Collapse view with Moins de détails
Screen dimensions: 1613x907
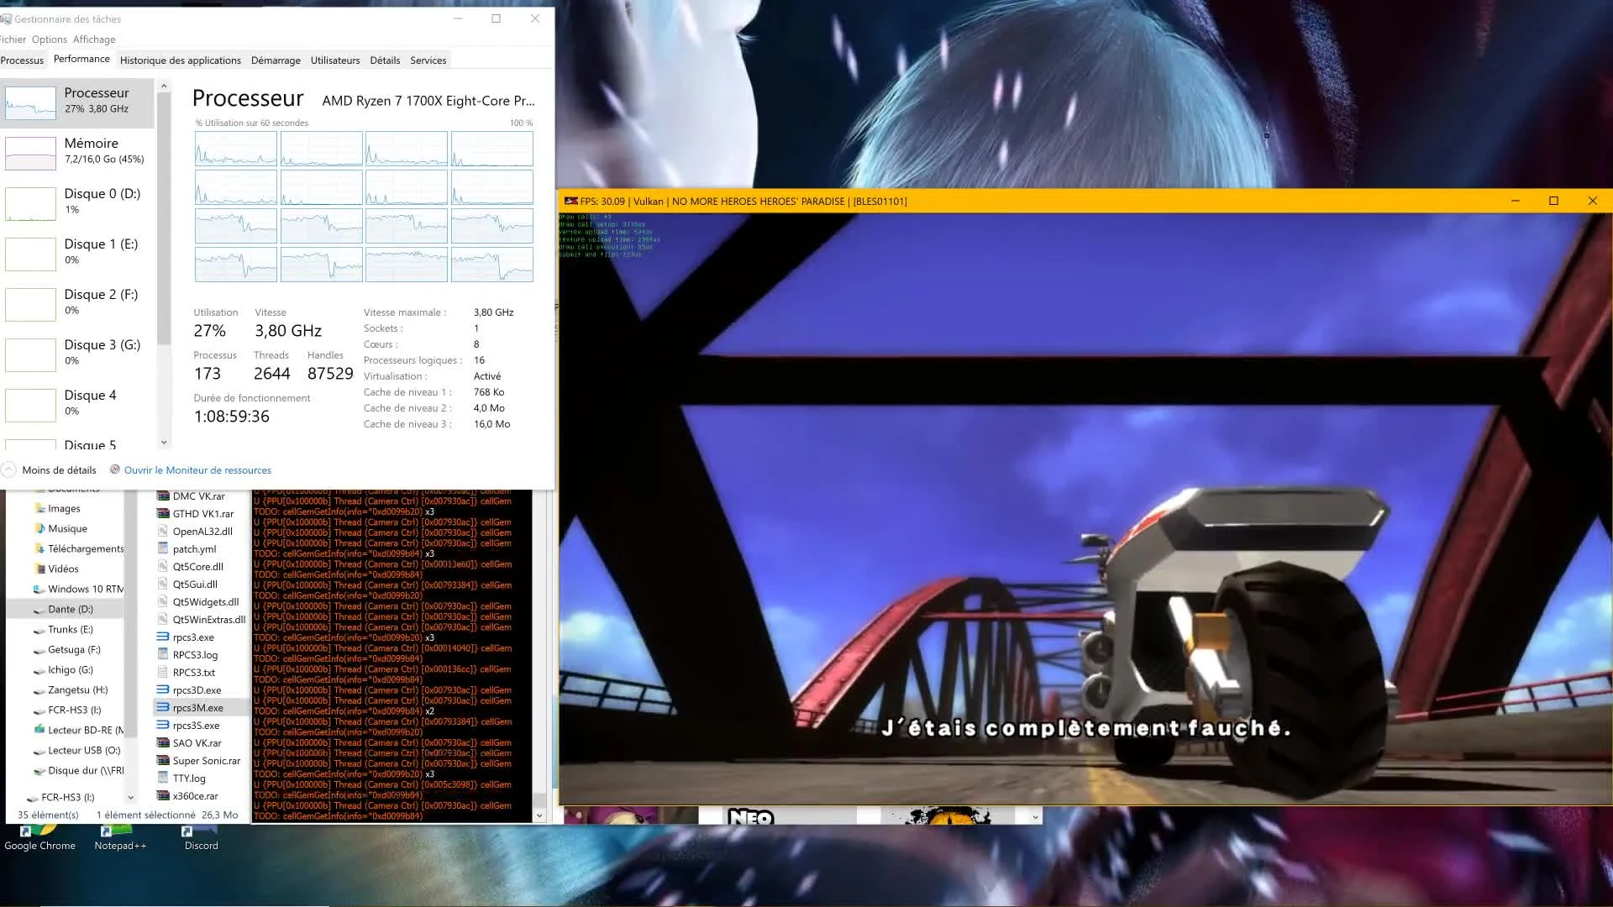pyautogui.click(x=59, y=470)
